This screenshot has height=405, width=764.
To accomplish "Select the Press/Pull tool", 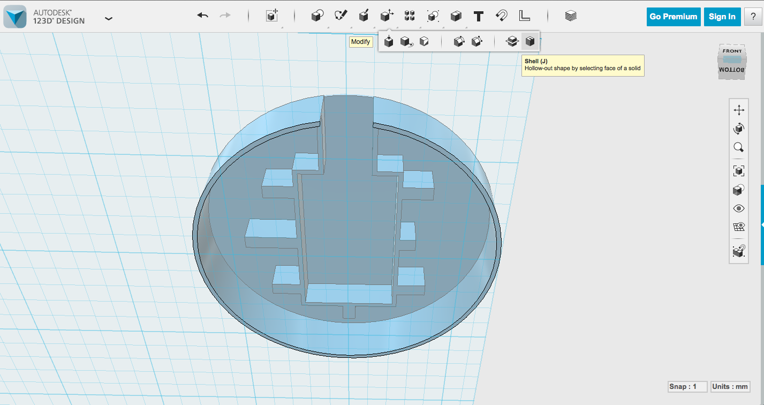I will [389, 41].
